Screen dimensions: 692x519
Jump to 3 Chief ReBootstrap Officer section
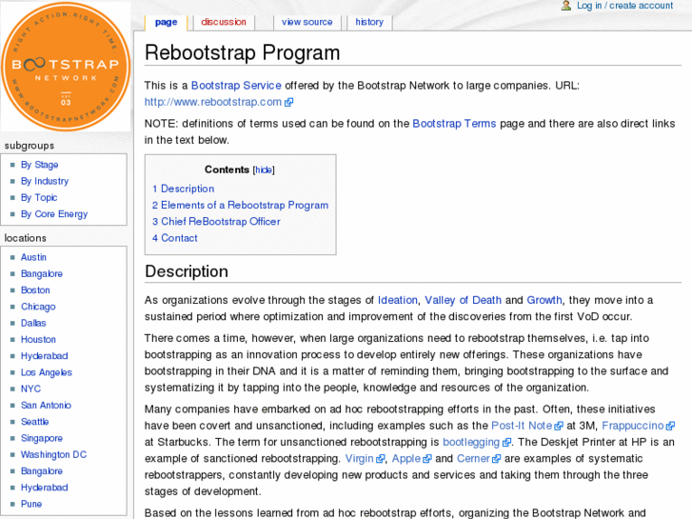point(216,221)
